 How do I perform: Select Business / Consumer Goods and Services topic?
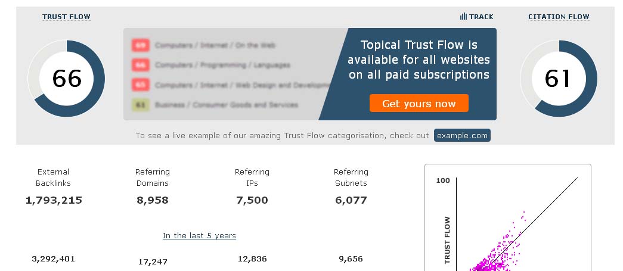[x=226, y=105]
